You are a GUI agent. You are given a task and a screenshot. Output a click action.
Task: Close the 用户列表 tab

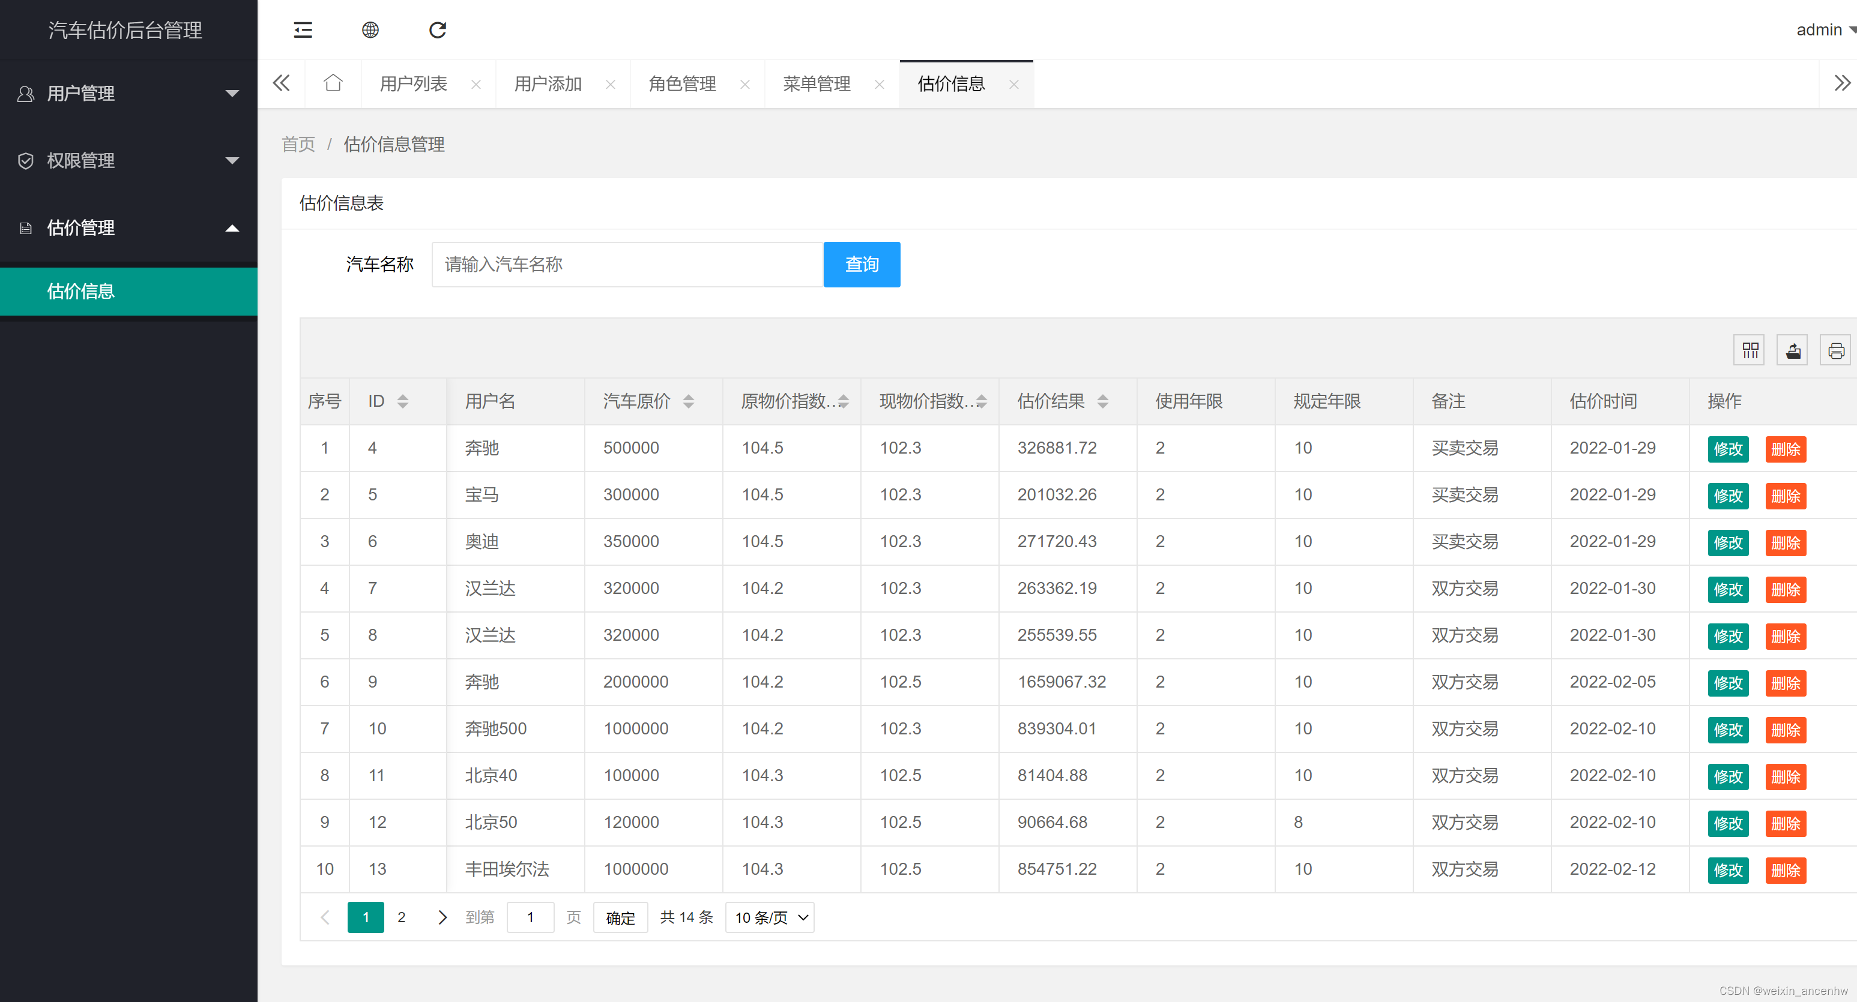pos(476,84)
